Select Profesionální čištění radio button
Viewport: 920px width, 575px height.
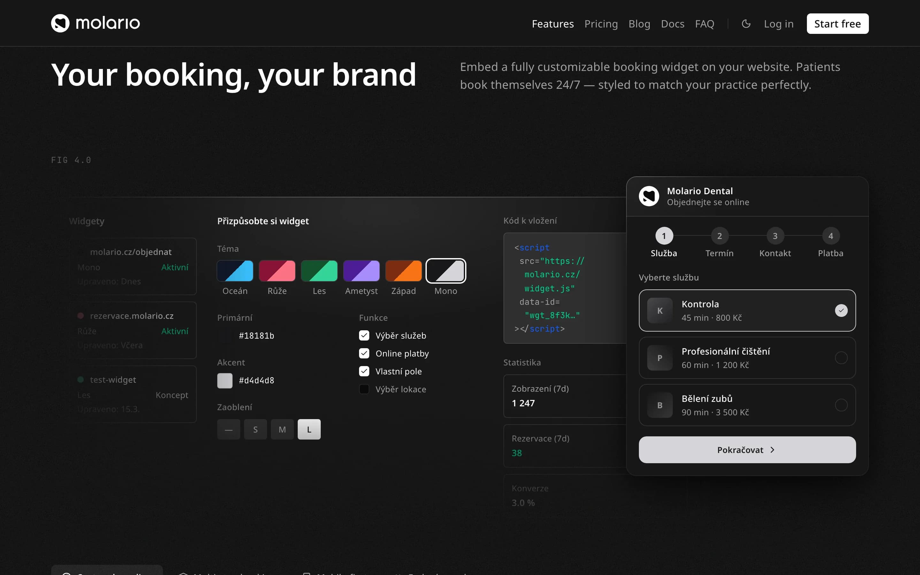(x=841, y=358)
